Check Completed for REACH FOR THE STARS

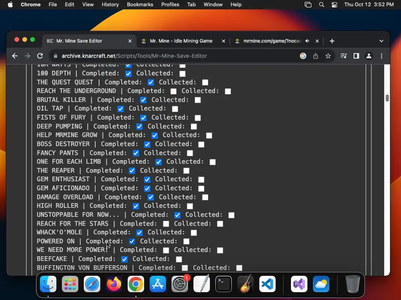[166, 224]
